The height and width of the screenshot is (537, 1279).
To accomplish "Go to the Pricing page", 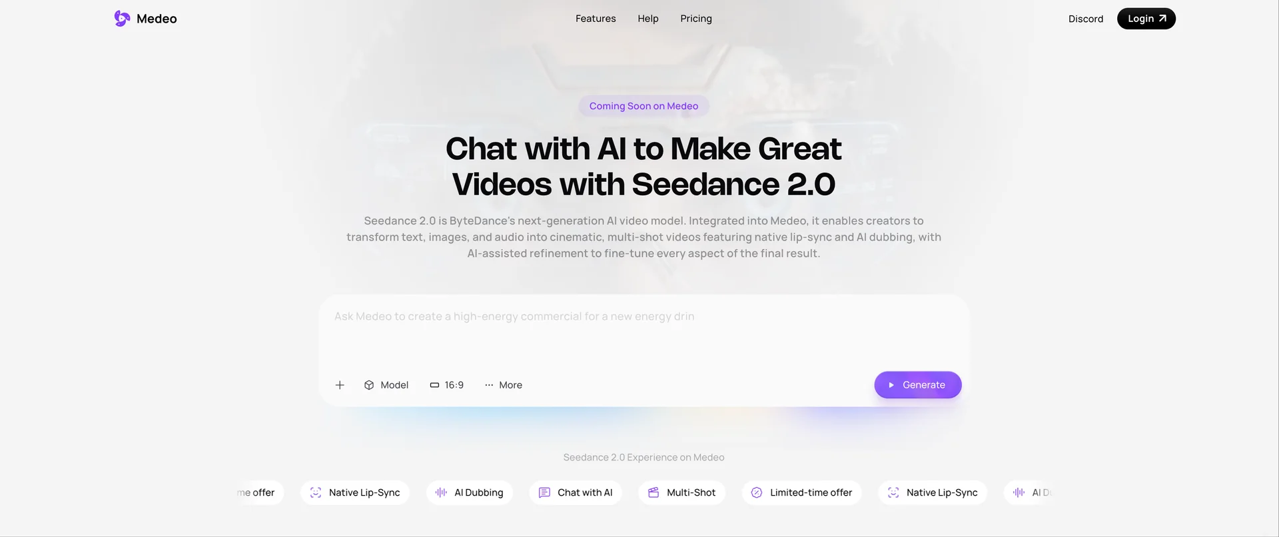I will 696,19.
